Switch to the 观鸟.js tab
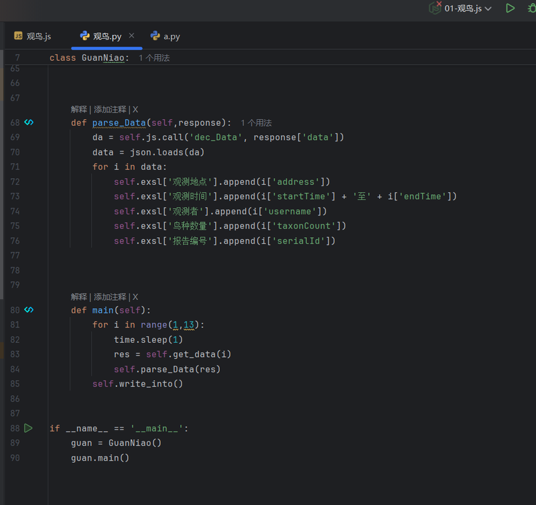The height and width of the screenshot is (505, 536). (x=32, y=36)
